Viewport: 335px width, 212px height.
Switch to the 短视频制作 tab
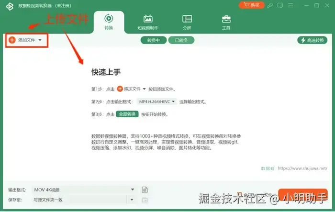[x=148, y=22]
